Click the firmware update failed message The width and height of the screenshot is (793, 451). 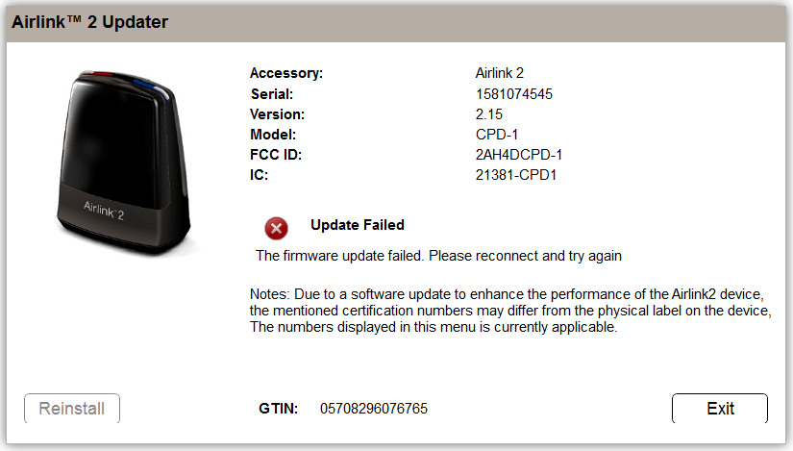pyautogui.click(x=438, y=256)
